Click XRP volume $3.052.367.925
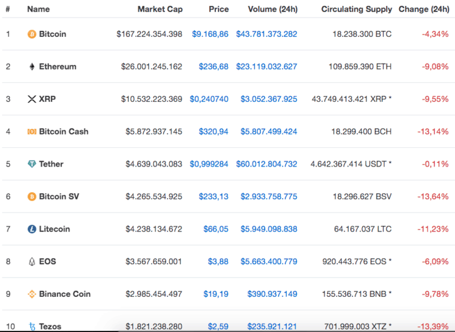This screenshot has height=332, width=455. coord(269,99)
